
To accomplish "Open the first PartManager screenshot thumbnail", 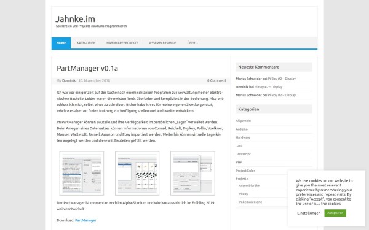I will (x=82, y=174).
